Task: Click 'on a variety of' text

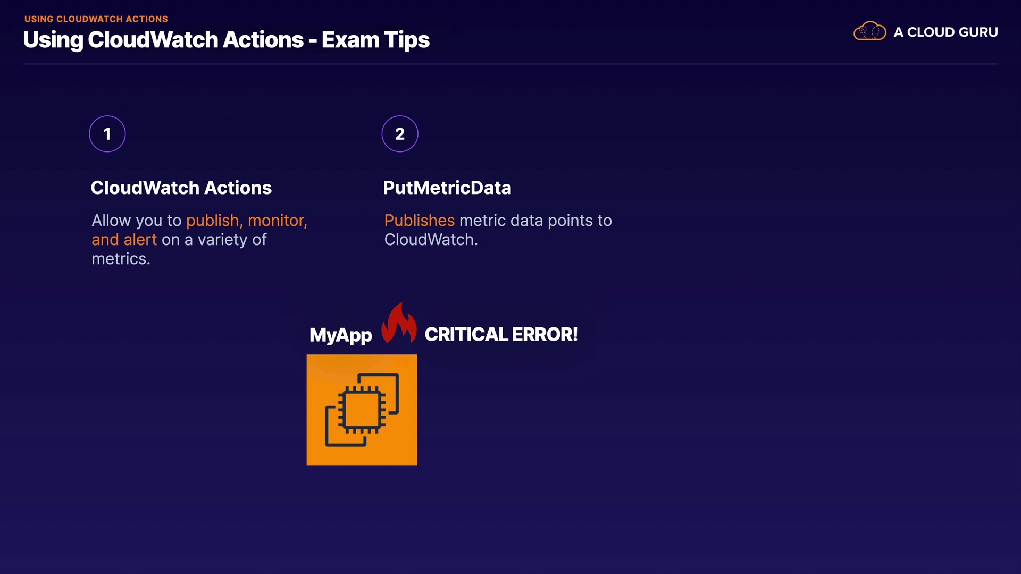Action: (214, 240)
